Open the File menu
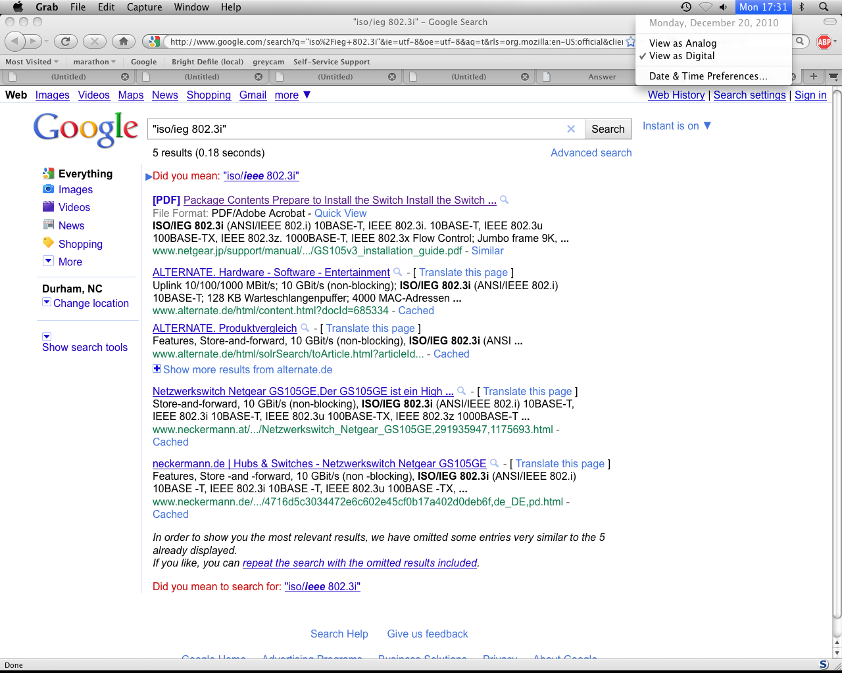 click(78, 7)
